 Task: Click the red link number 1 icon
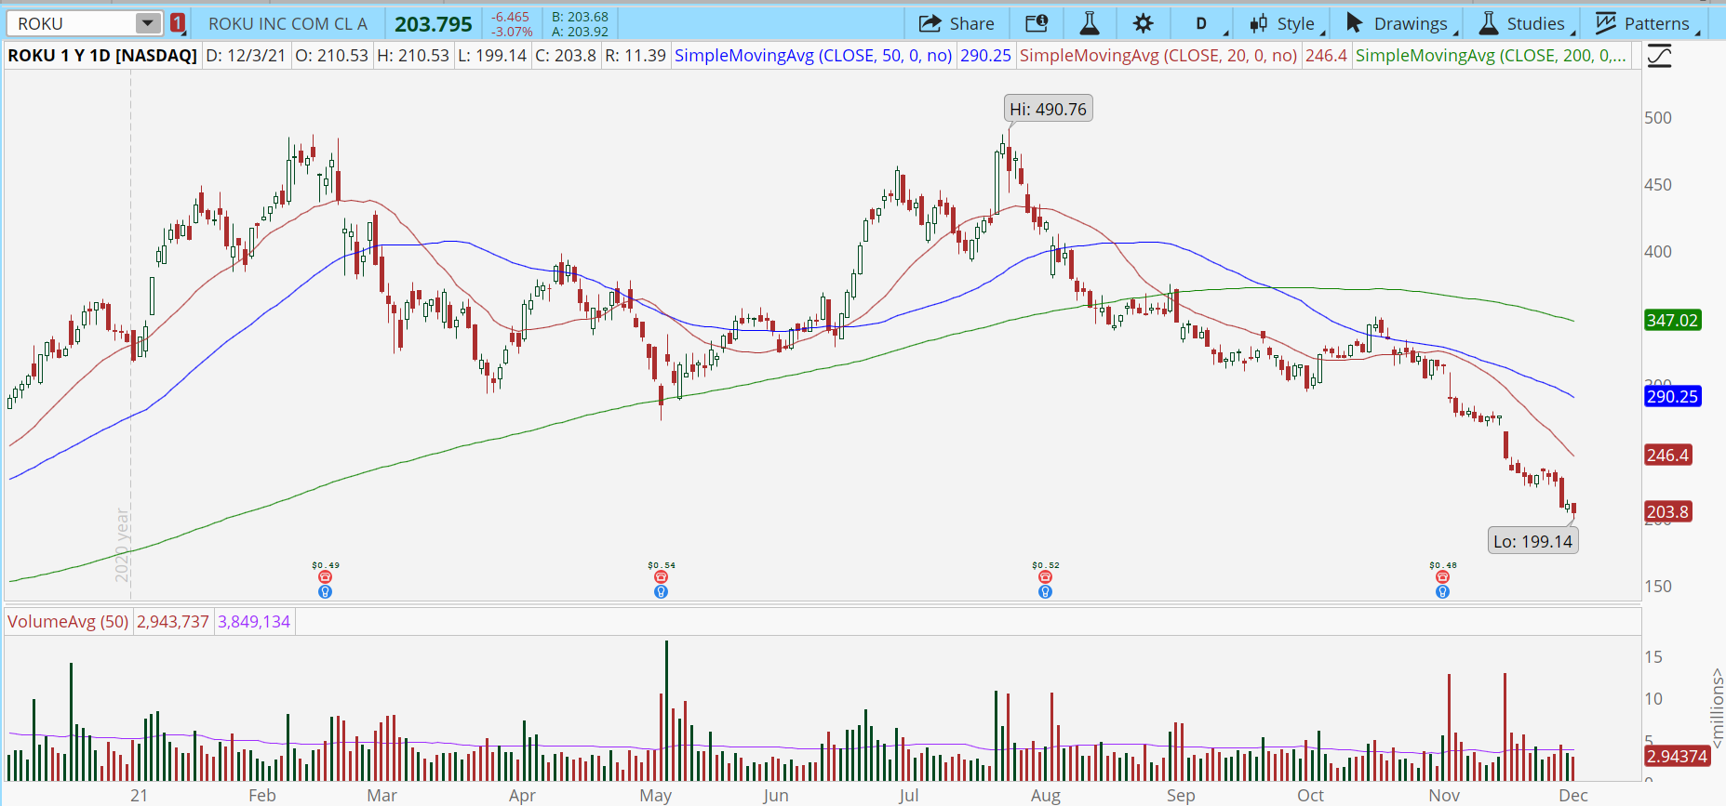tap(178, 23)
